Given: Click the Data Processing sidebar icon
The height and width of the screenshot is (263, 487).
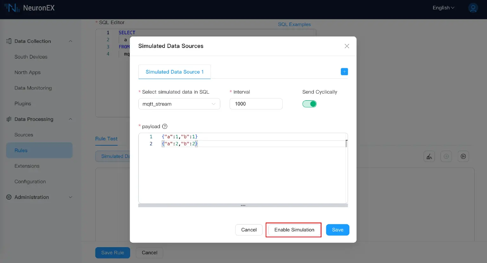Looking at the screenshot, I should click(8, 119).
